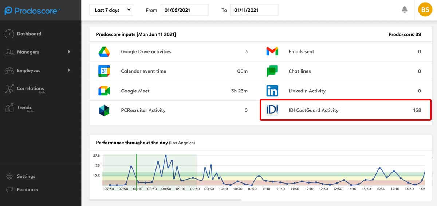Open the Managers menu item
This screenshot has width=437, height=206.
28,52
